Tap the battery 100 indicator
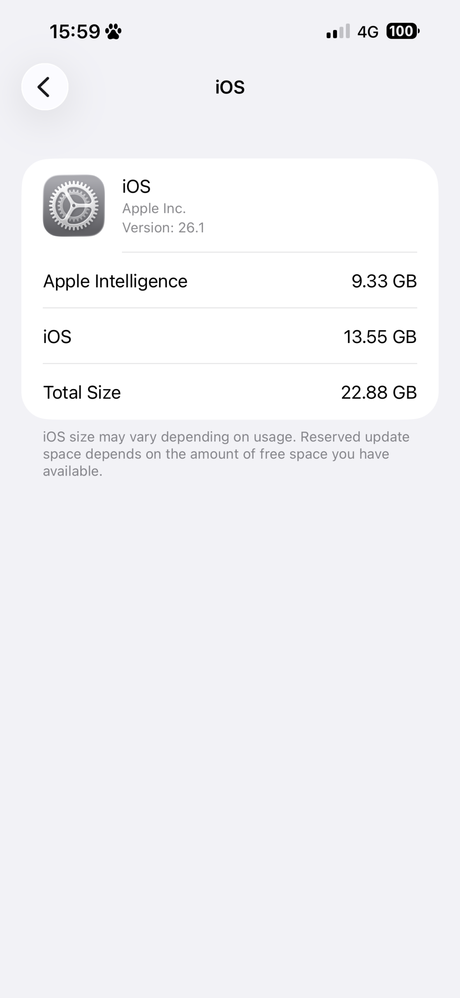The height and width of the screenshot is (998, 460). click(x=402, y=31)
